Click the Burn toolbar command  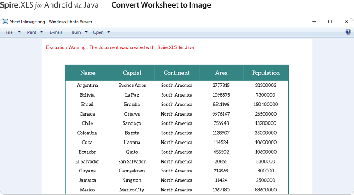click(x=76, y=32)
